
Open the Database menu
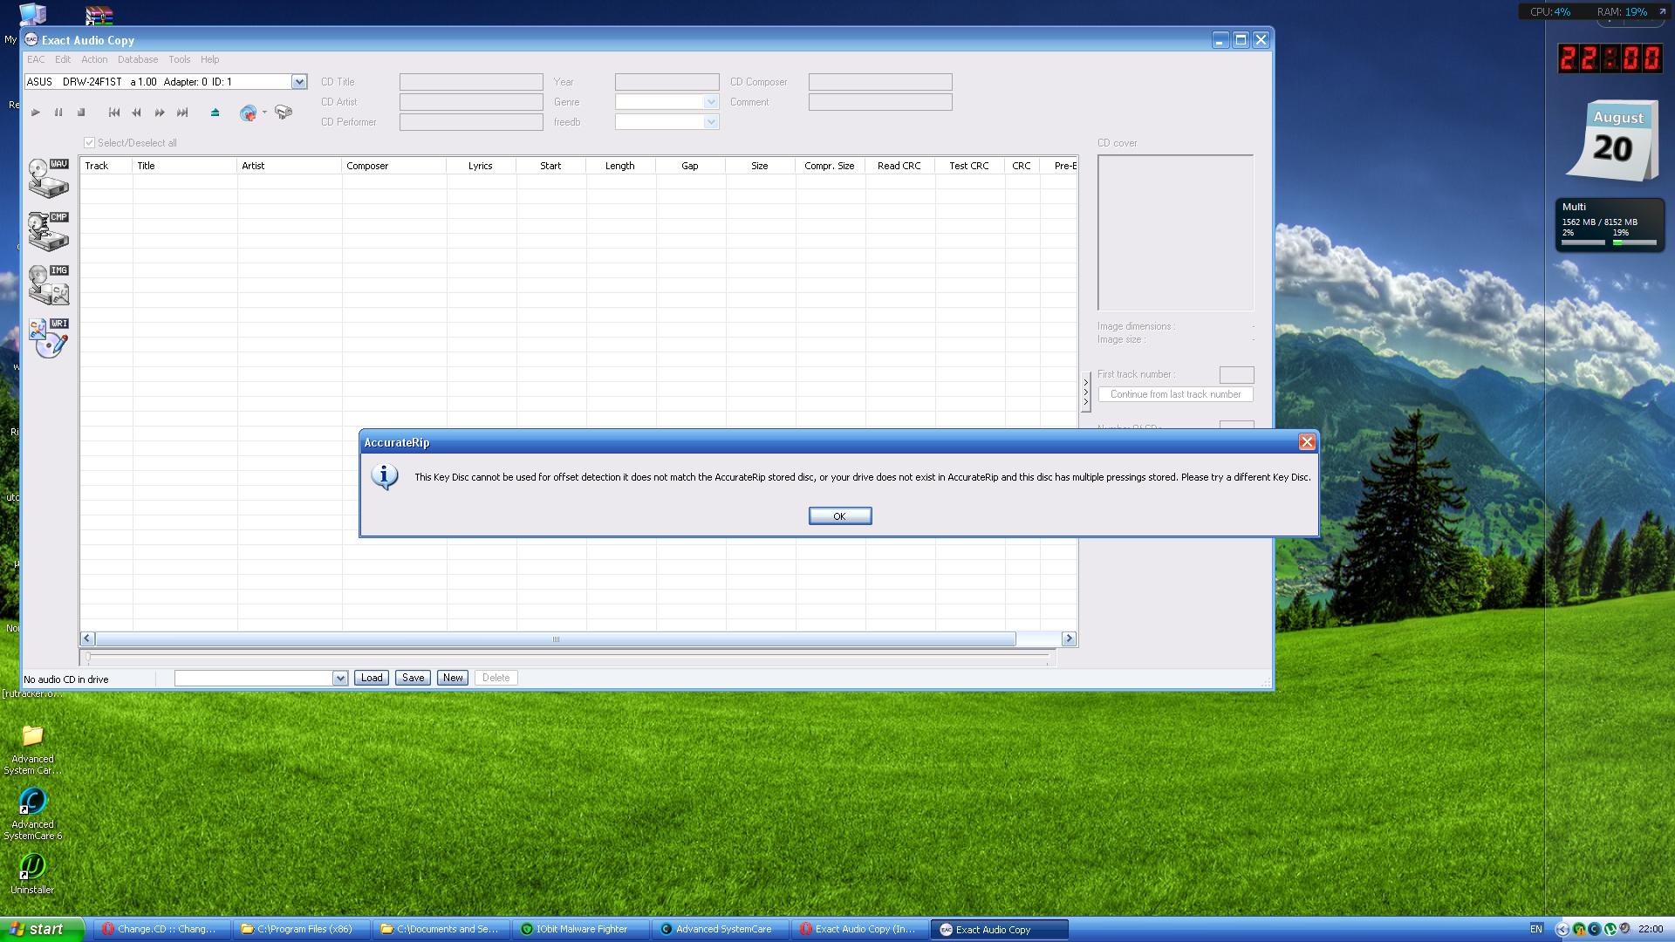(138, 59)
